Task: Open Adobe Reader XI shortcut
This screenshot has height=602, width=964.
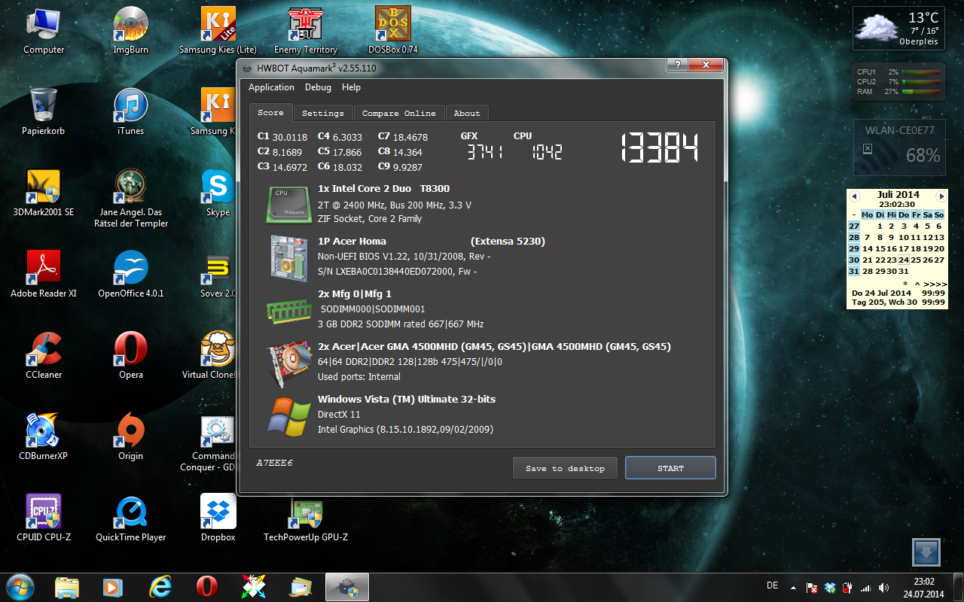Action: [x=44, y=274]
